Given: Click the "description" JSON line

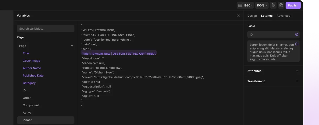Looking at the screenshot, I should (93, 58).
